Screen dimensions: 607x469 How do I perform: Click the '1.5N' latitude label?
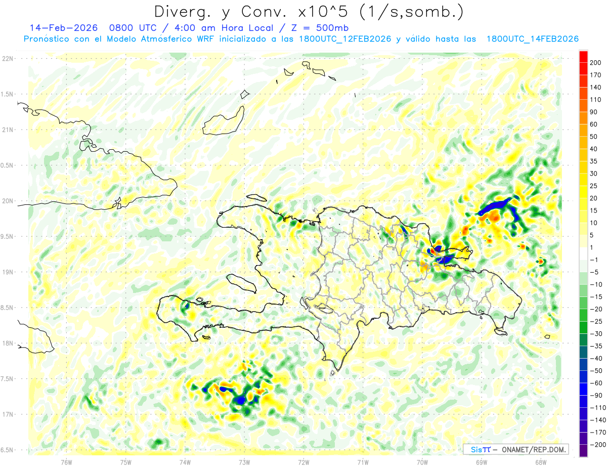tap(7, 94)
